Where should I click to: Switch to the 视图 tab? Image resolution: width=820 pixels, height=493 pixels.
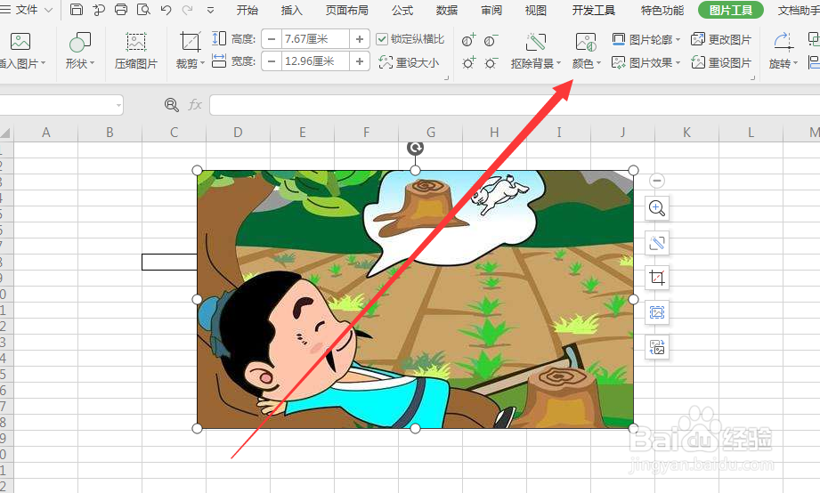(535, 10)
